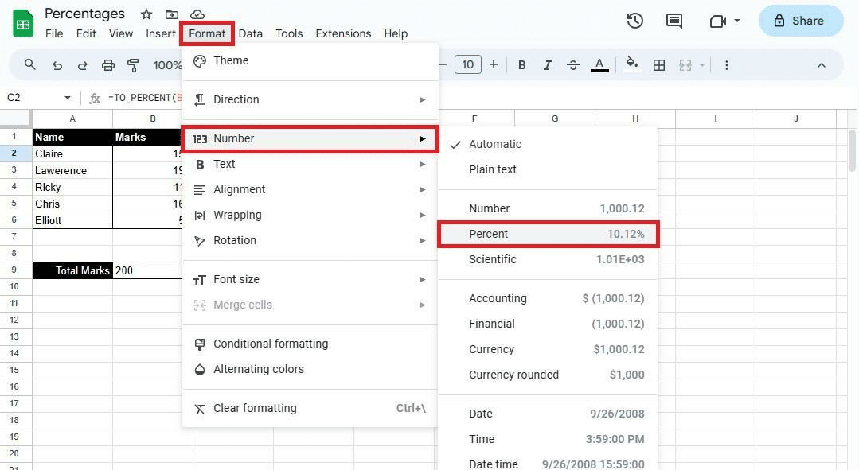This screenshot has width=859, height=470.
Task: Select the Paint format roller icon
Action: click(134, 65)
